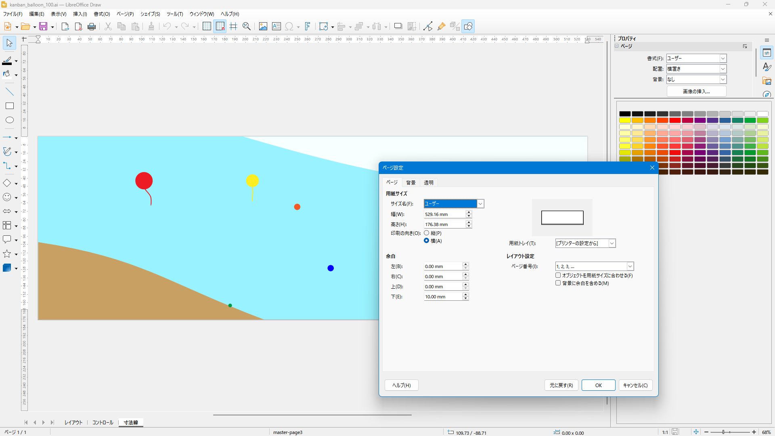Open the Gallery panel in the sidebar
775x436 pixels.
[767, 81]
